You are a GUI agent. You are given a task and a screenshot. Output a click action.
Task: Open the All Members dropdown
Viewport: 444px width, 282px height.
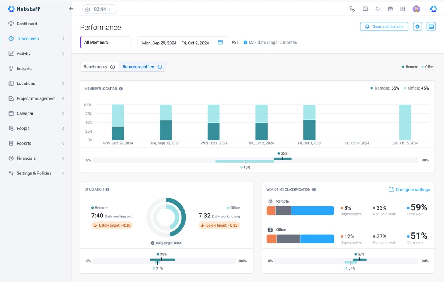[x=106, y=43]
